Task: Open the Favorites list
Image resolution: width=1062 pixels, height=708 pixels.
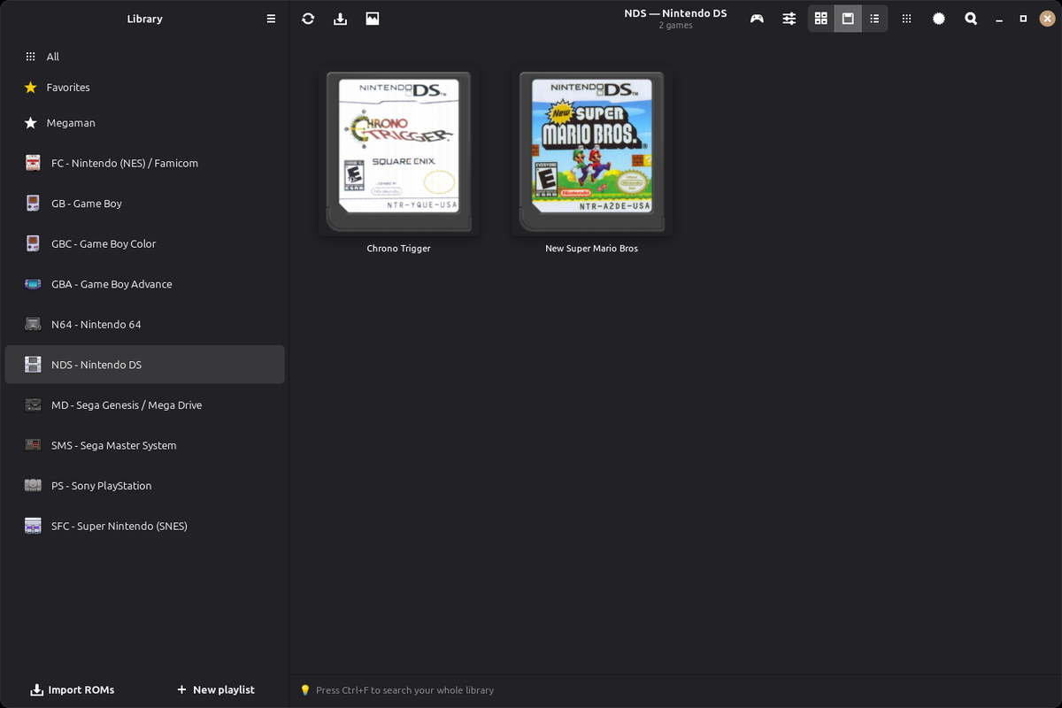Action: 144,88
